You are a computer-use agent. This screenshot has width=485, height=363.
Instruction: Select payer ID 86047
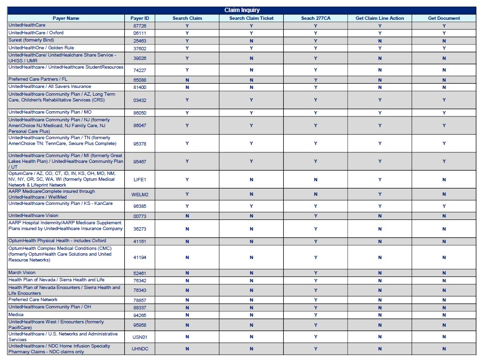coord(140,126)
